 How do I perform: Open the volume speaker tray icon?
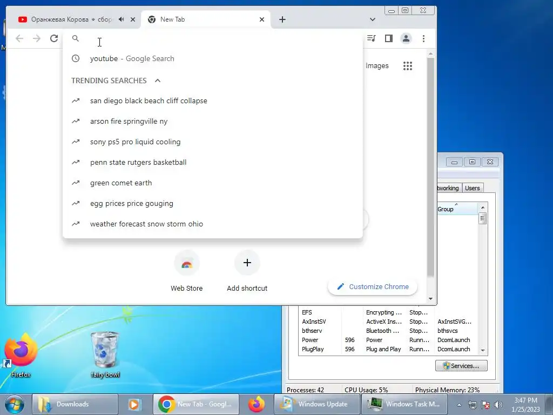point(498,405)
